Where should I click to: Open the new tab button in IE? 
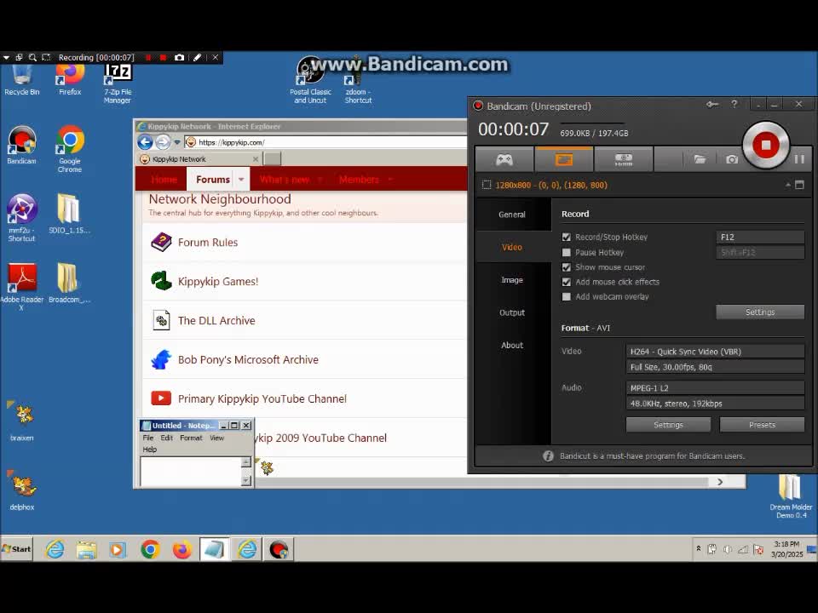[x=273, y=158]
